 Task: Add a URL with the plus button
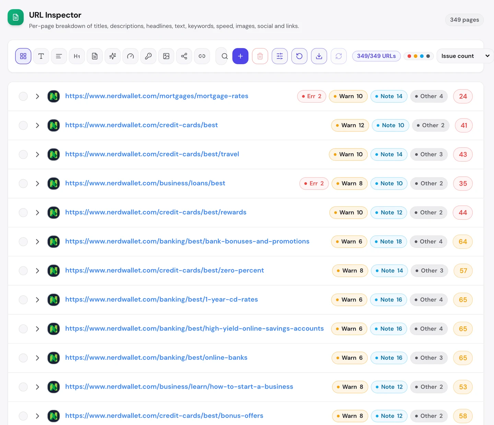[240, 56]
